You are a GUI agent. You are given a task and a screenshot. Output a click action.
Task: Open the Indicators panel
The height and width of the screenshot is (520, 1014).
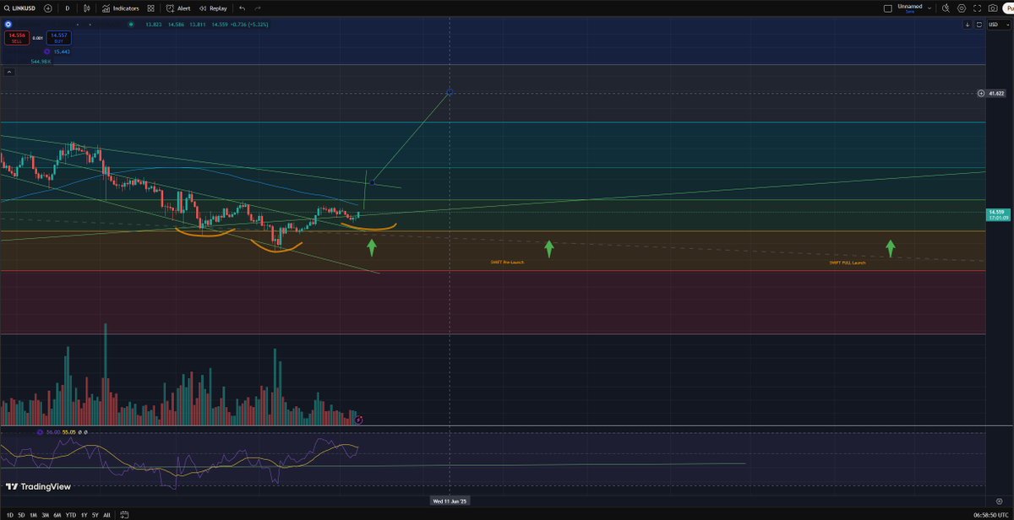click(x=120, y=8)
